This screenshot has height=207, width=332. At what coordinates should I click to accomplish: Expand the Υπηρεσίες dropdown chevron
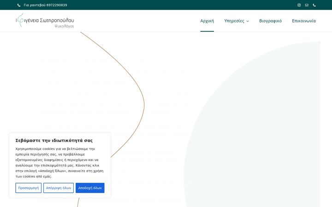tap(248, 21)
